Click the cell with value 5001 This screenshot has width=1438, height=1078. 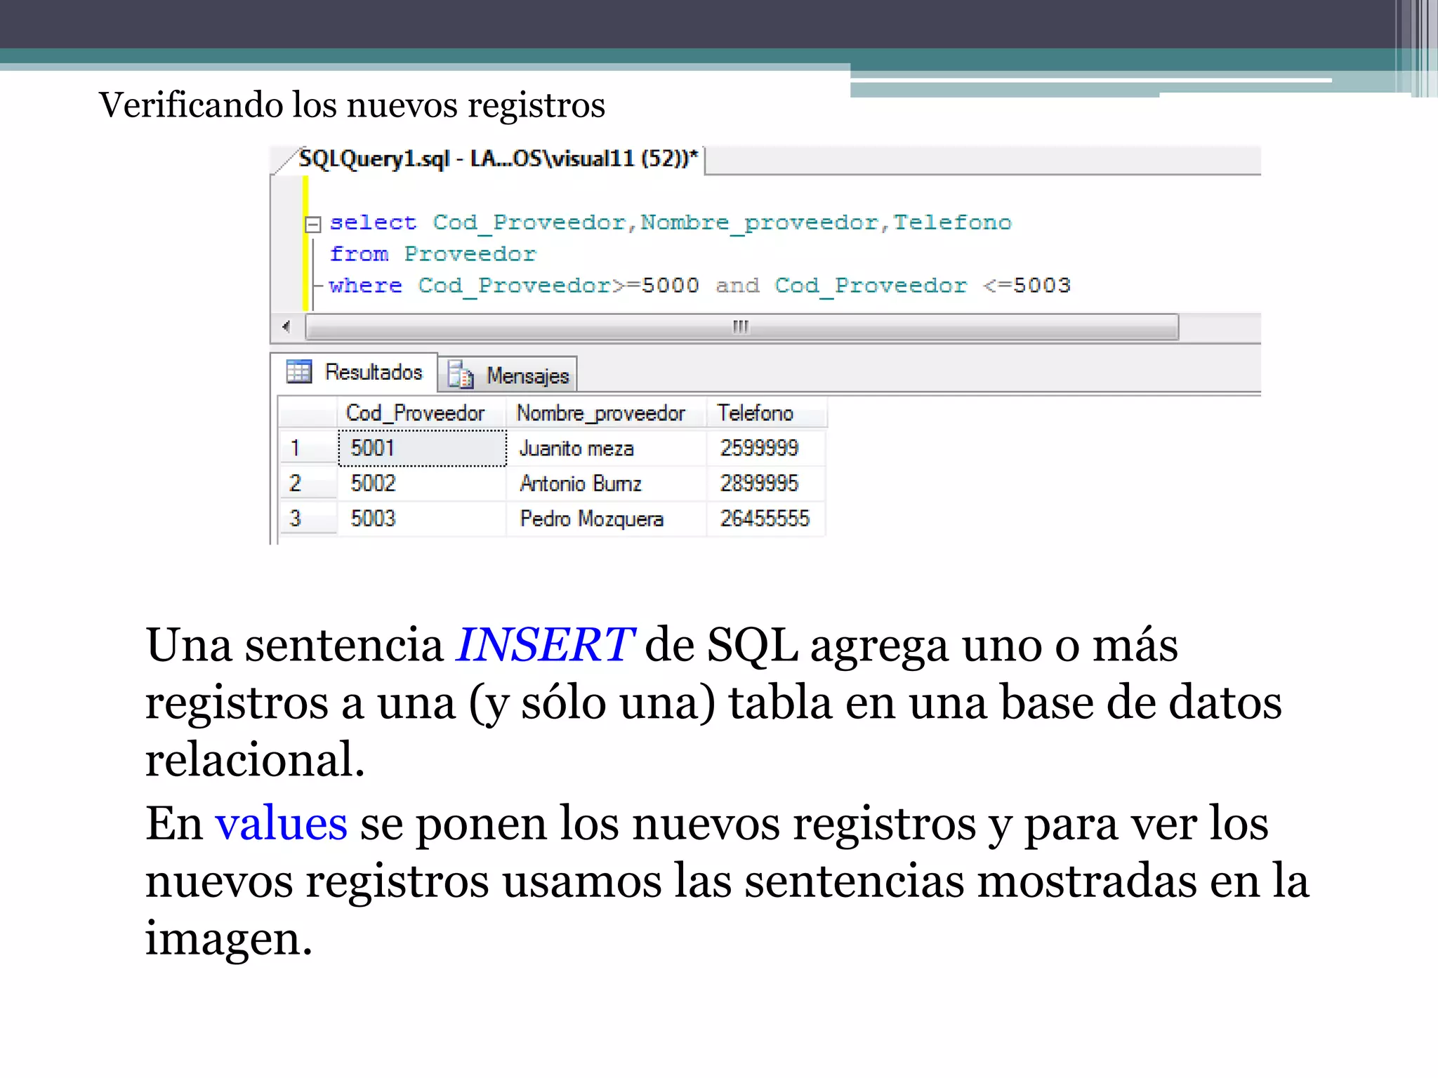click(x=422, y=448)
